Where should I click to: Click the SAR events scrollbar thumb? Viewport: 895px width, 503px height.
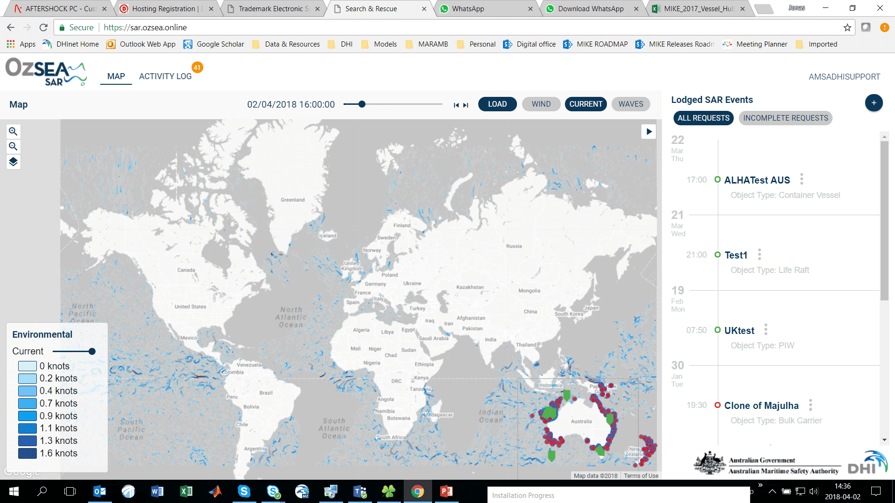tap(884, 221)
